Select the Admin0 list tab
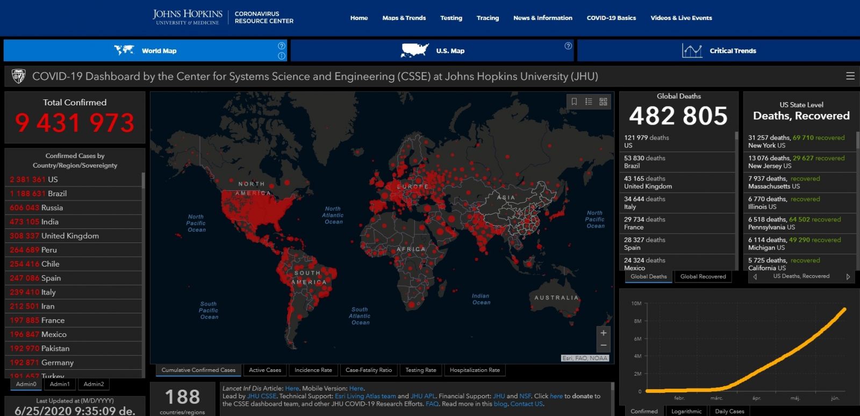The height and width of the screenshot is (416, 860). [x=26, y=384]
